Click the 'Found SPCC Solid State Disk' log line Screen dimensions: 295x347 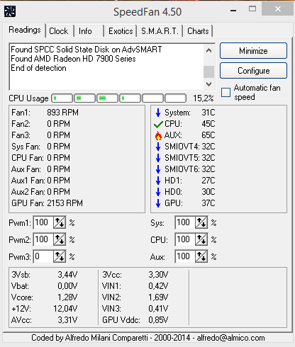(x=87, y=50)
